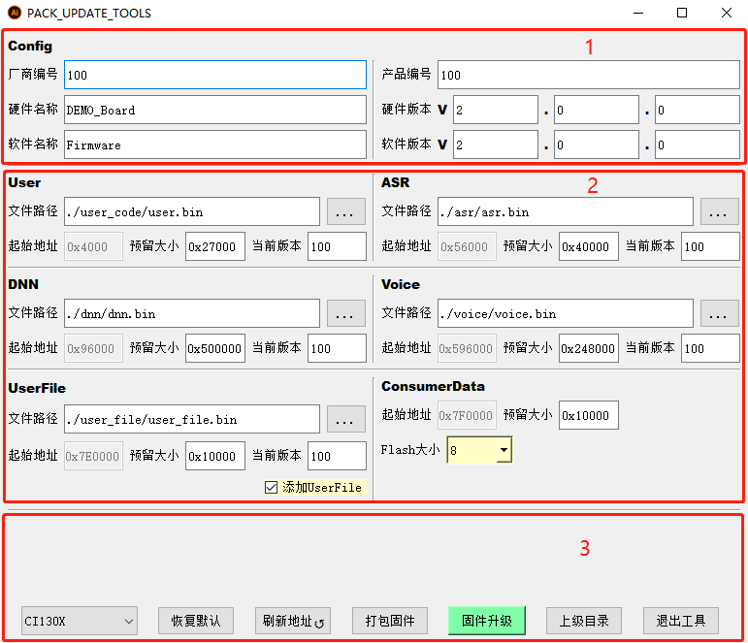Browse for the Voice bin file
The width and height of the screenshot is (748, 643).
tap(719, 313)
